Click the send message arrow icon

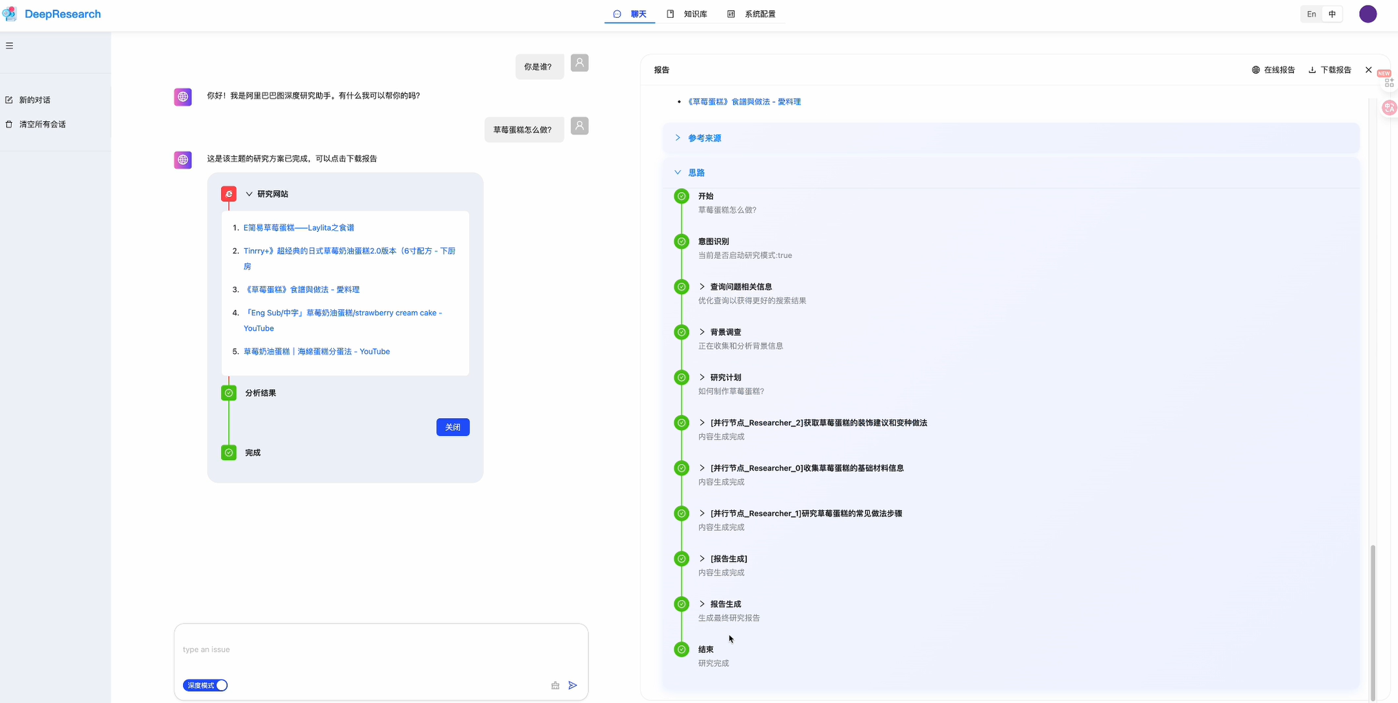click(x=573, y=685)
